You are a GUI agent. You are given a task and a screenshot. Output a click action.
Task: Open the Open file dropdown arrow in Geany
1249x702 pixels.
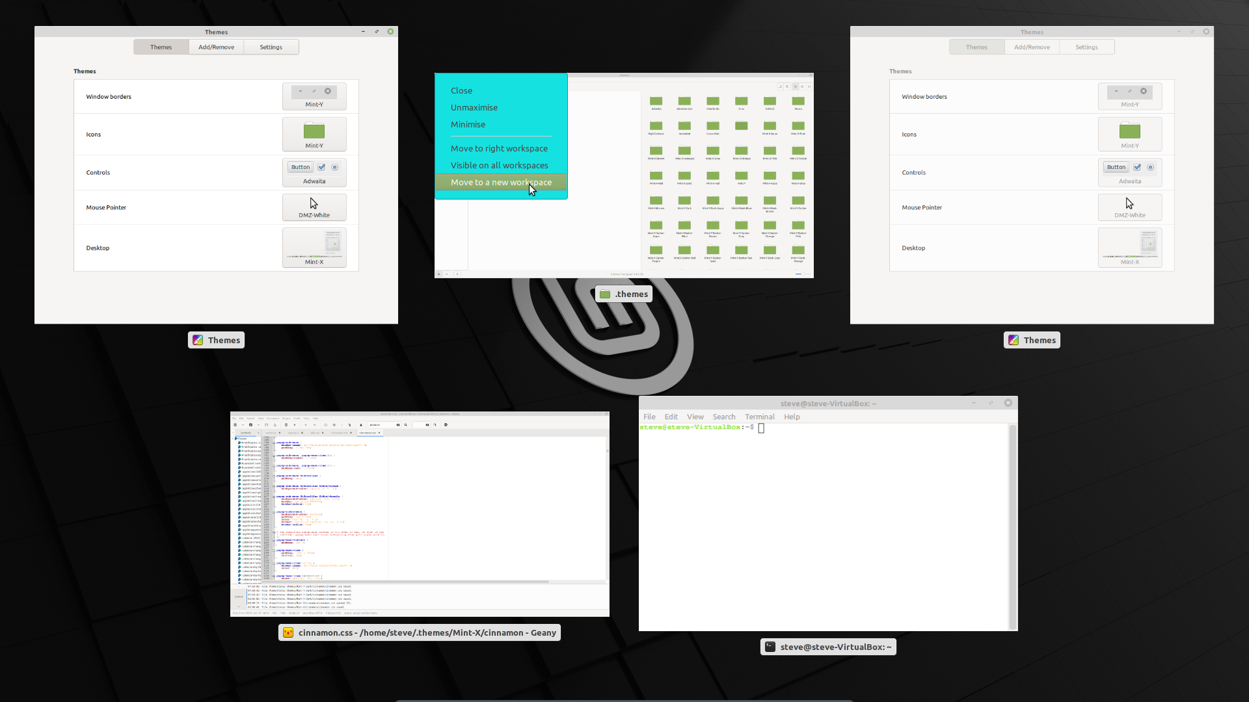(x=258, y=424)
